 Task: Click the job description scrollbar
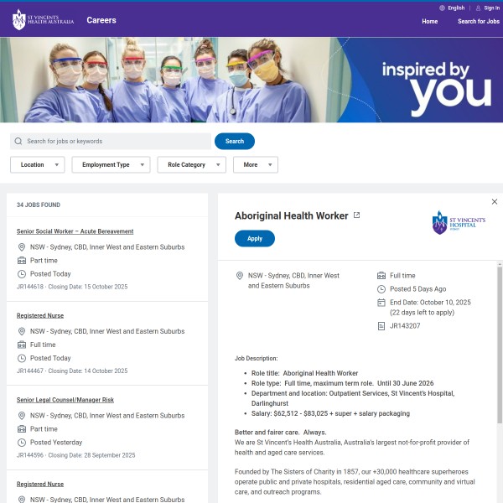(500, 345)
